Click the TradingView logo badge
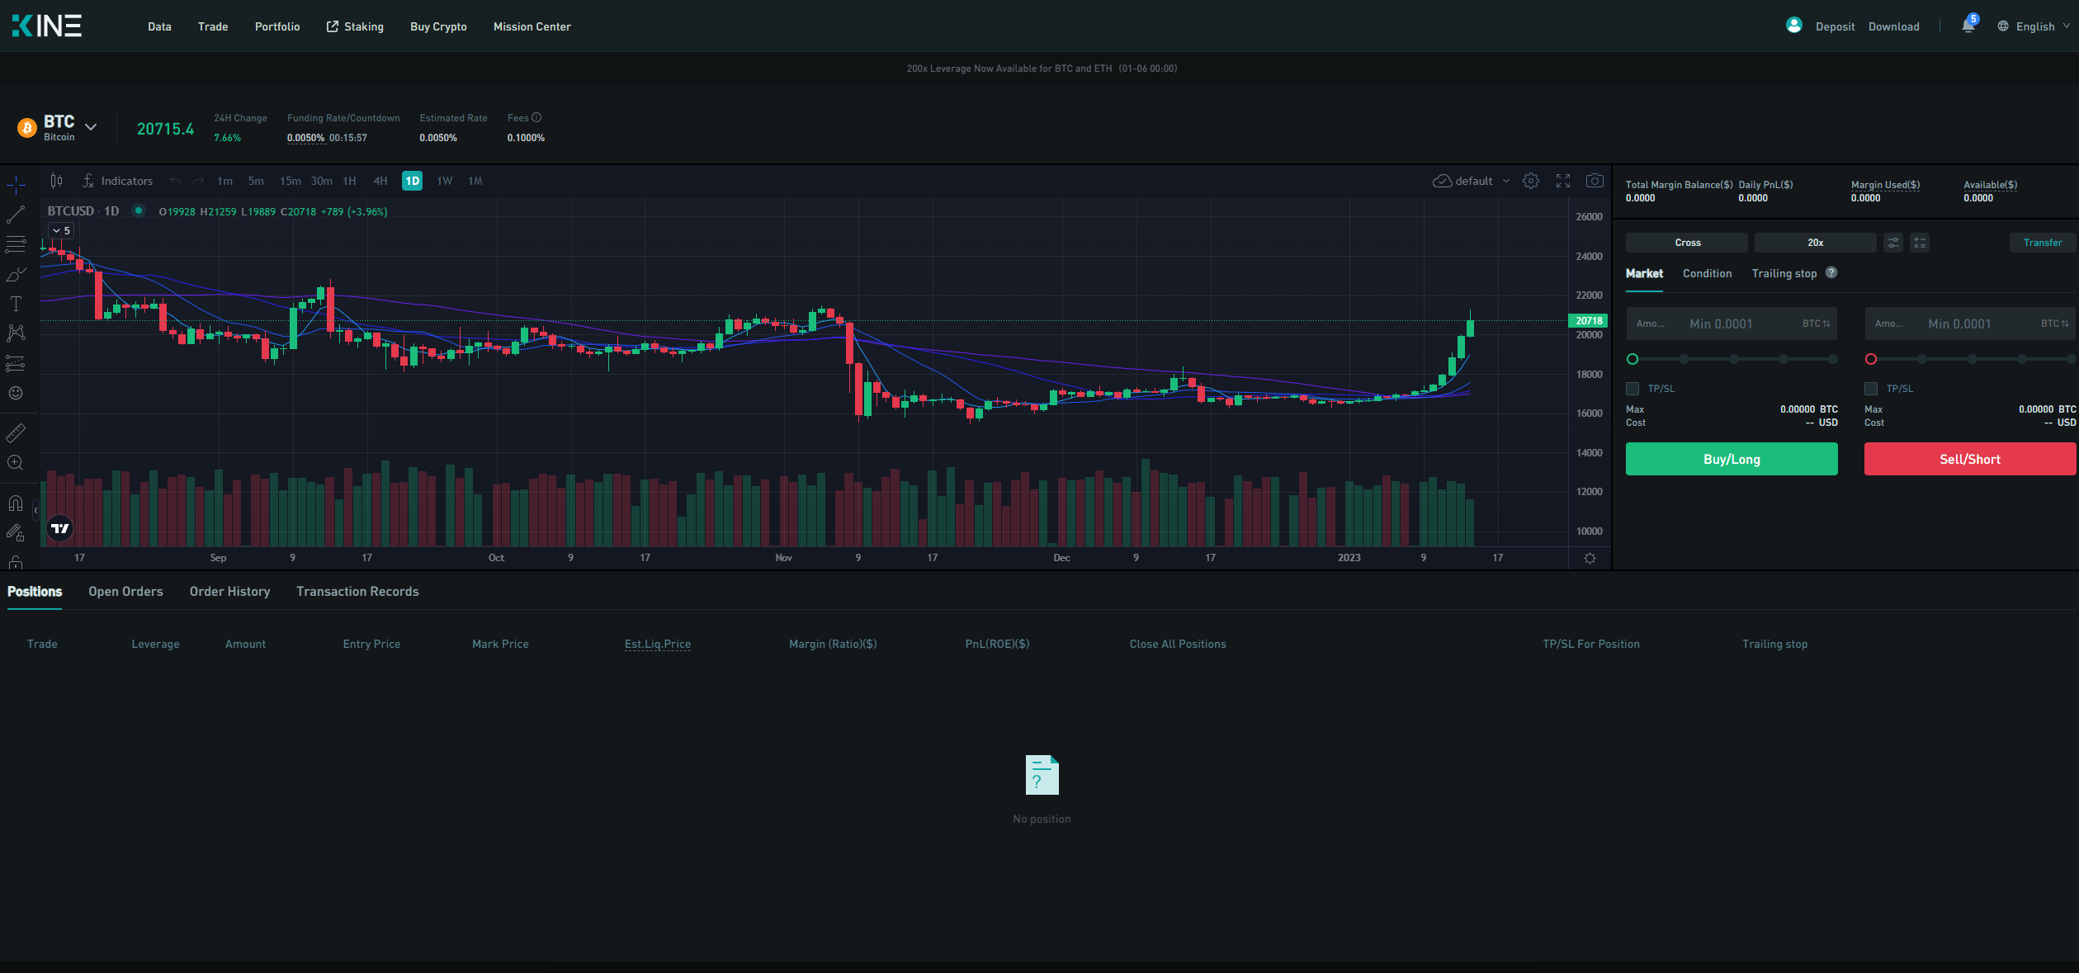This screenshot has height=973, width=2079. point(60,528)
